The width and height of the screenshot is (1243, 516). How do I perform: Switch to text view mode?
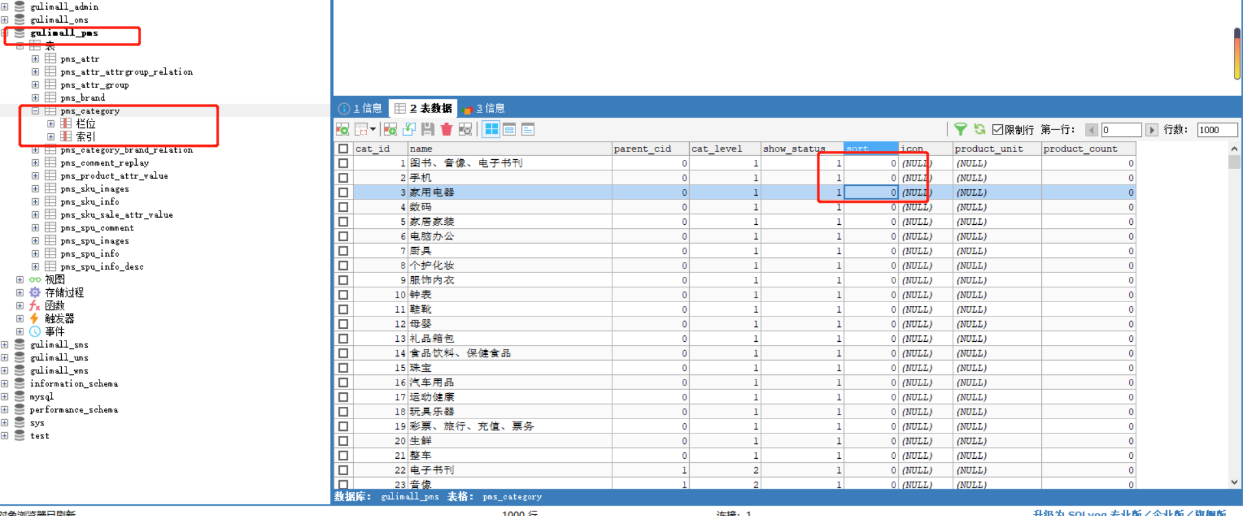click(x=528, y=129)
